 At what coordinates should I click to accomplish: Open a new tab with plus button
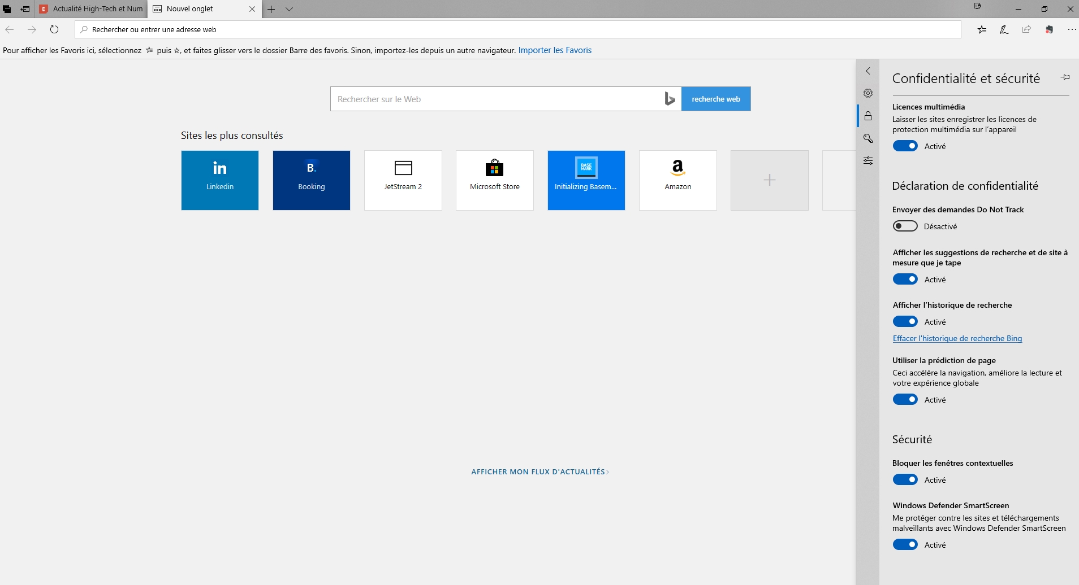[x=271, y=9]
